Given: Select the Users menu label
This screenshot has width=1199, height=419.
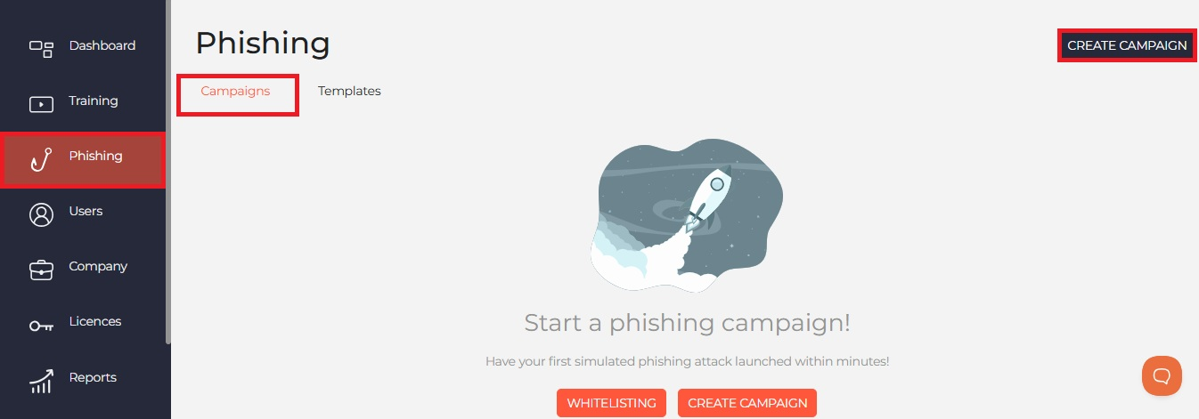Looking at the screenshot, I should (x=86, y=211).
